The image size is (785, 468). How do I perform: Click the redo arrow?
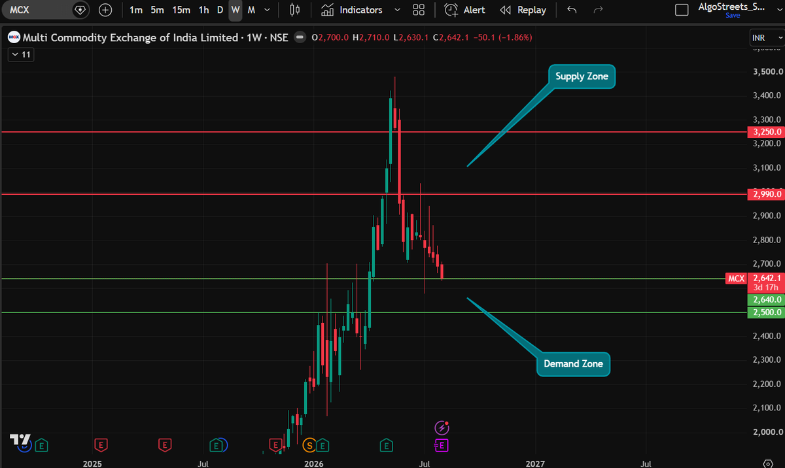coord(598,10)
